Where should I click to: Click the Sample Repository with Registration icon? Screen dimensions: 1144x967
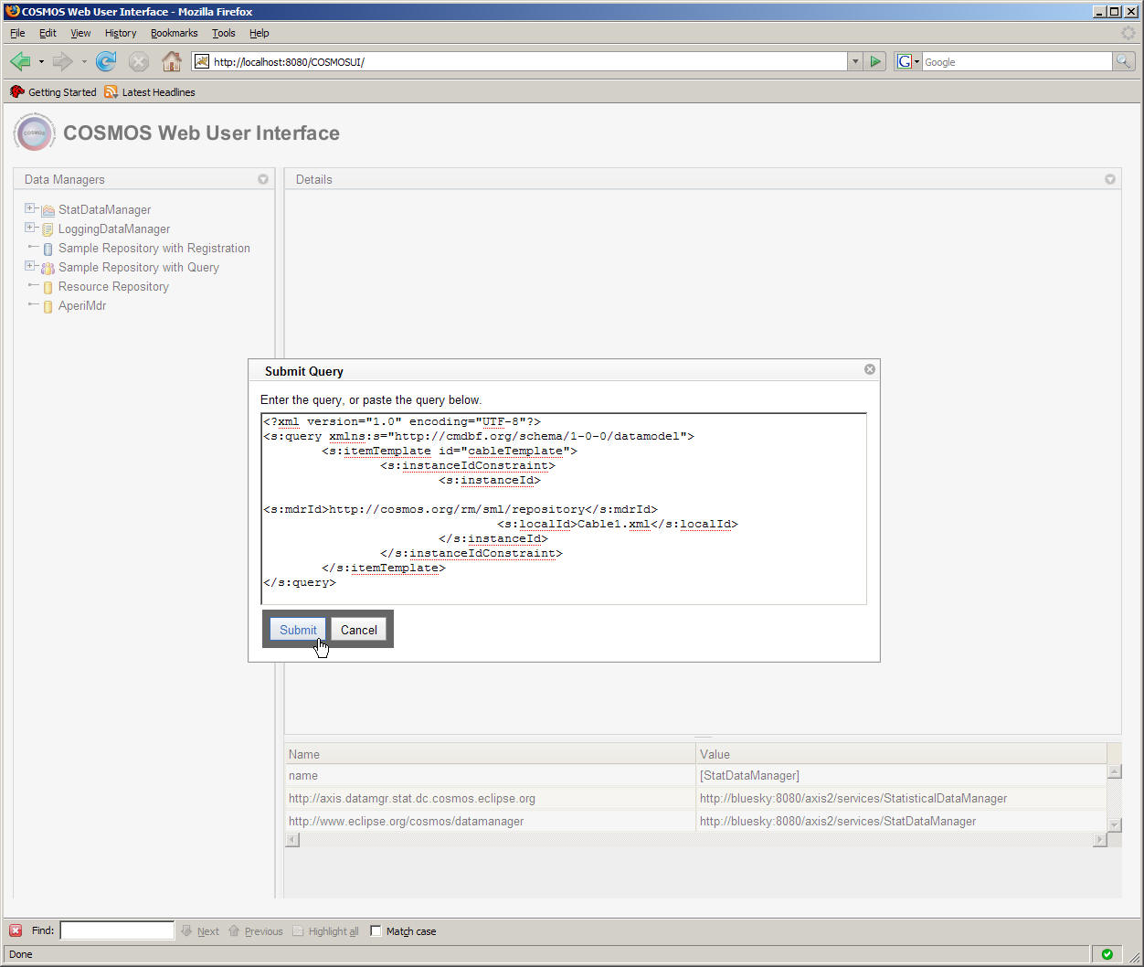[x=48, y=249]
